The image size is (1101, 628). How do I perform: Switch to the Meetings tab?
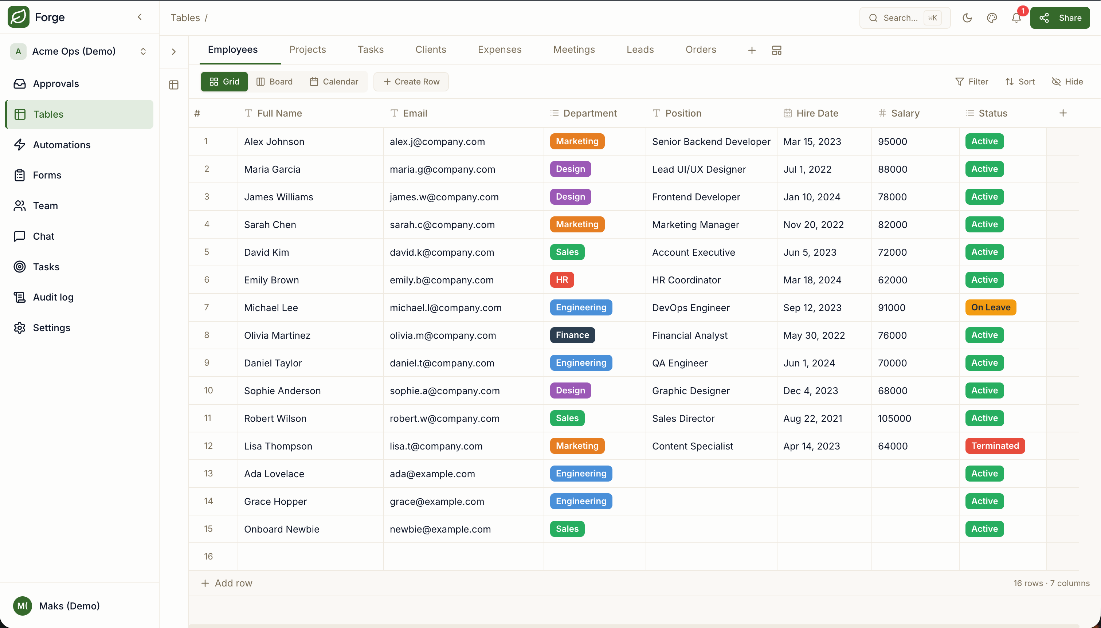pos(574,50)
